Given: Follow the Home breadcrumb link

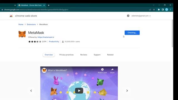Looking at the screenshot, I should click(21, 24).
